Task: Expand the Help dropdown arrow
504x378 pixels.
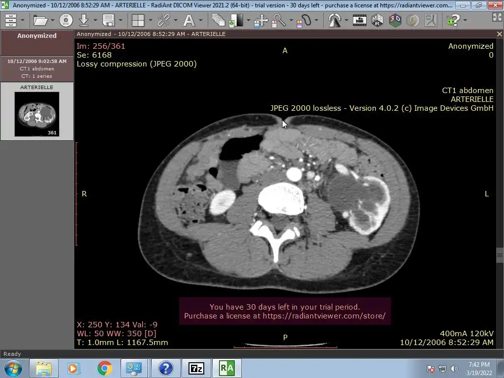Action: pos(465,20)
